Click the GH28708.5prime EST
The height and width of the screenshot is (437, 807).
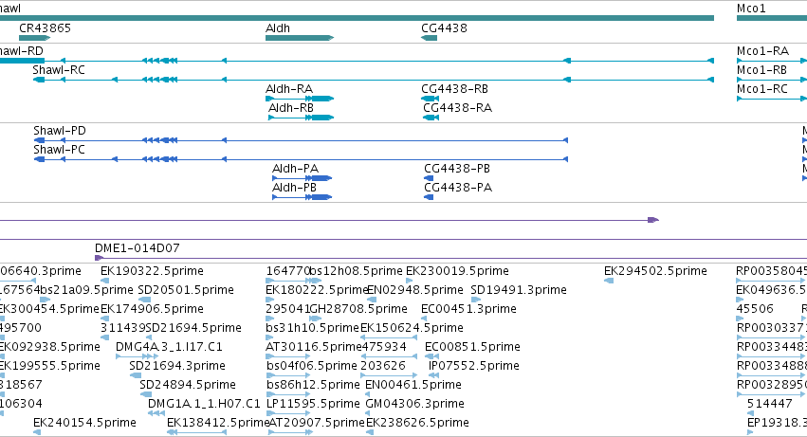pos(358,309)
